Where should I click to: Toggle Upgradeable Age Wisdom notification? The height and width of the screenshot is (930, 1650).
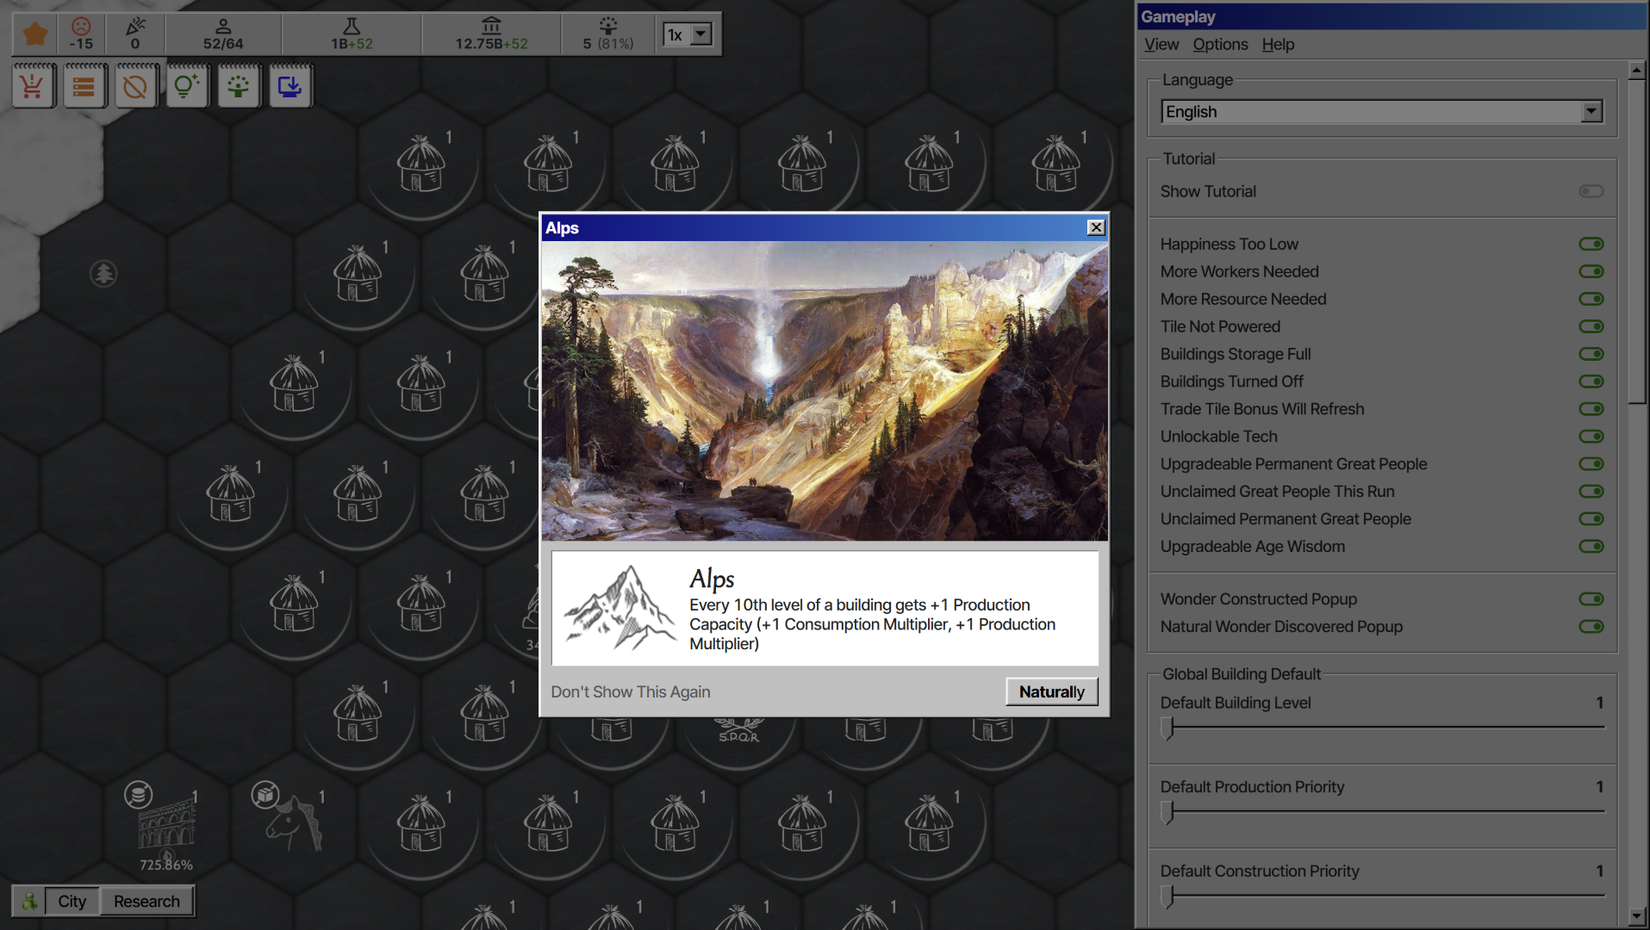(1591, 547)
